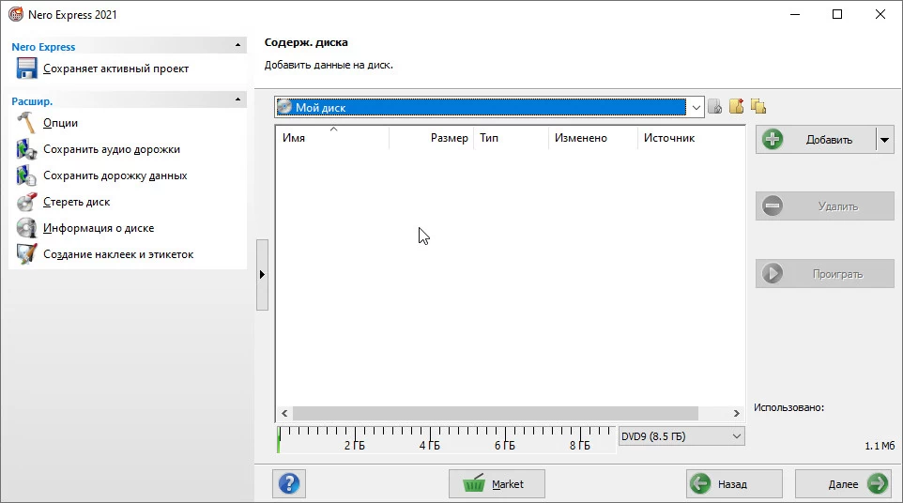Image resolution: width=903 pixels, height=503 pixels.
Task: Hide the left sidebar with the splitter arrow
Action: pos(262,275)
